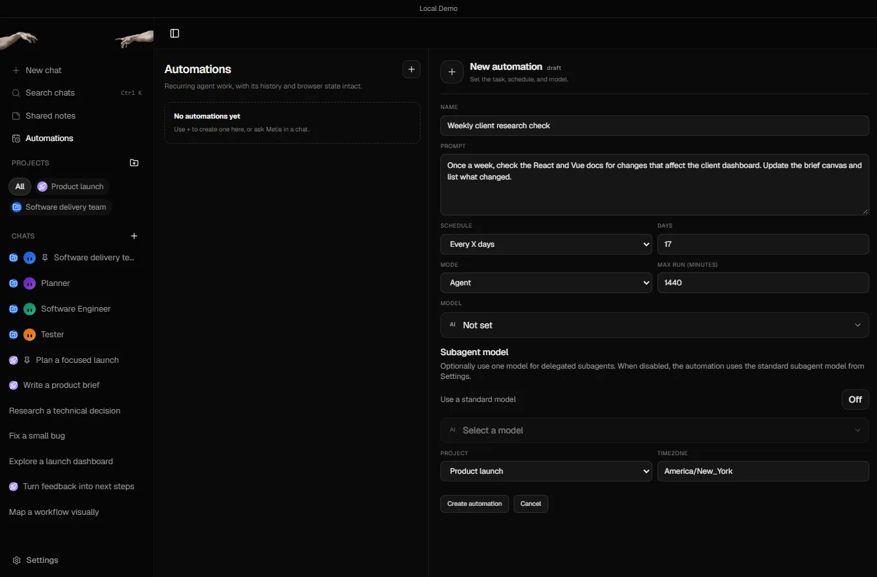Screen dimensions: 877x577
Task: Select the All projects filter chip
Action: tap(20, 187)
